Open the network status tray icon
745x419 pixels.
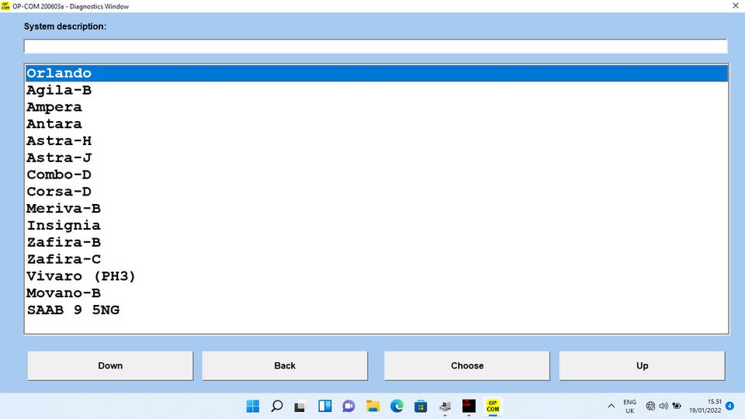650,406
